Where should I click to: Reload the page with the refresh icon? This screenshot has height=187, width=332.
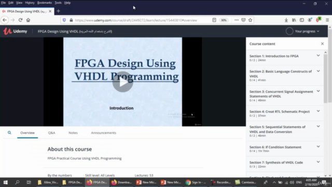tap(21, 20)
